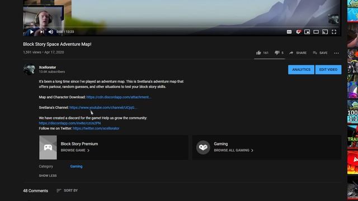Browse all Gaming
Image resolution: width=358 pixels, height=201 pixels.
point(234,150)
